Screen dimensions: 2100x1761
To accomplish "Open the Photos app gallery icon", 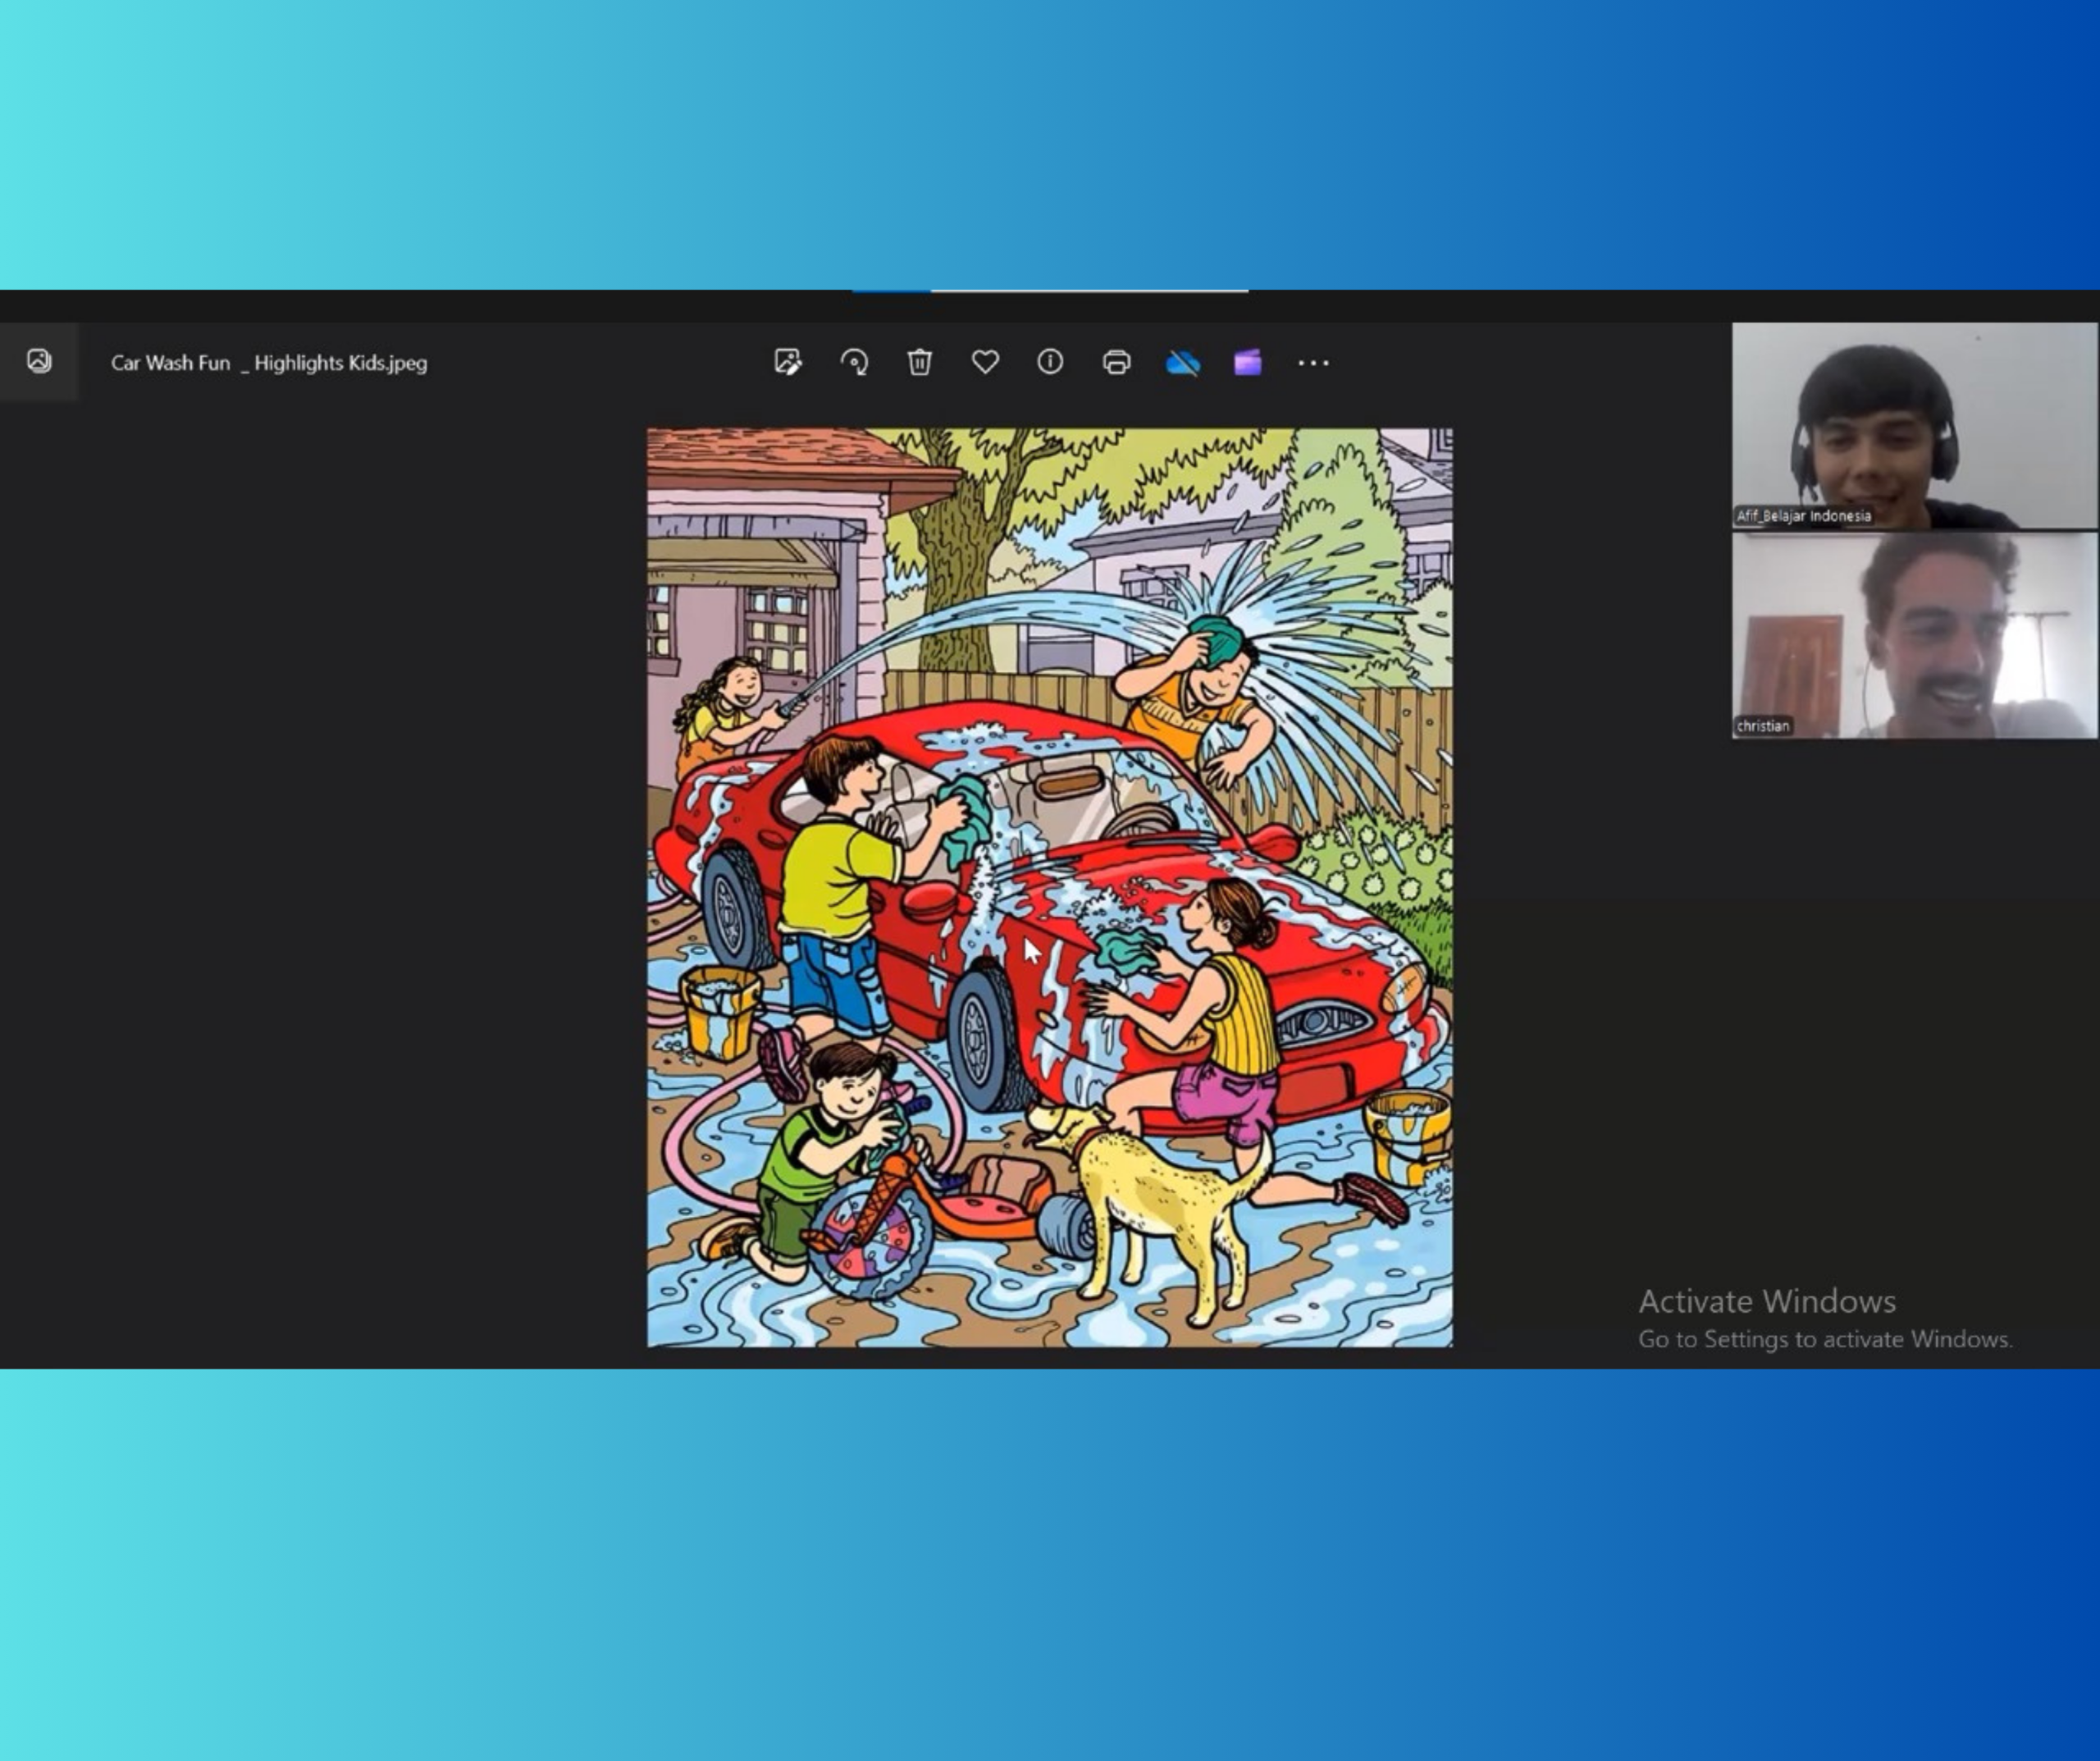I will pos(39,361).
